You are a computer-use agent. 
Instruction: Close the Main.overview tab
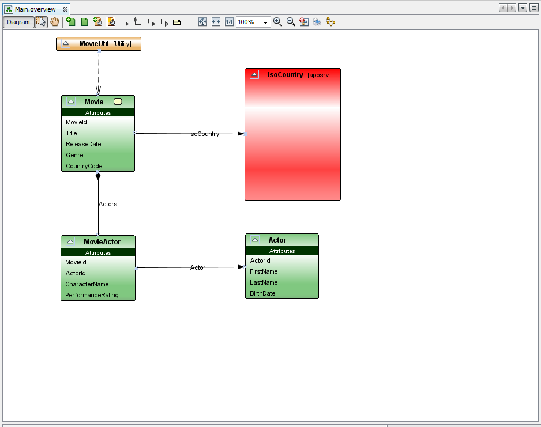(65, 9)
